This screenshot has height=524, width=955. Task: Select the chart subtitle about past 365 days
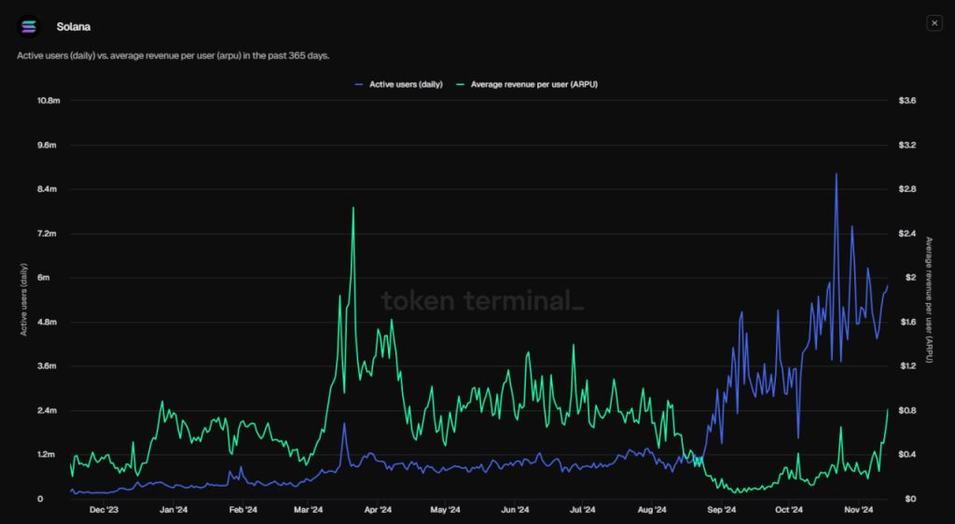[x=173, y=55]
